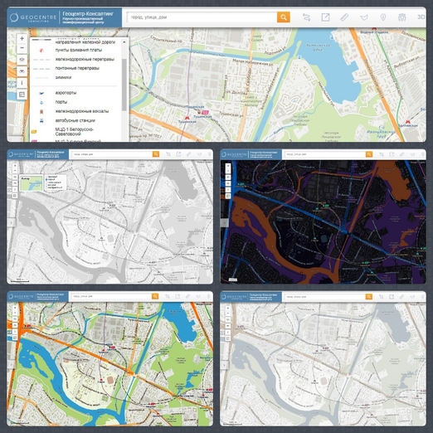Zoom in on the dark map
This screenshot has width=433, height=433.
click(228, 166)
